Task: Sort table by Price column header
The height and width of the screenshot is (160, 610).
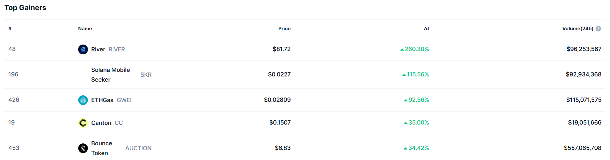Action: [x=284, y=29]
